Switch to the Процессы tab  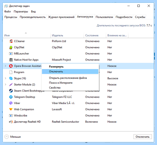coord(11,17)
